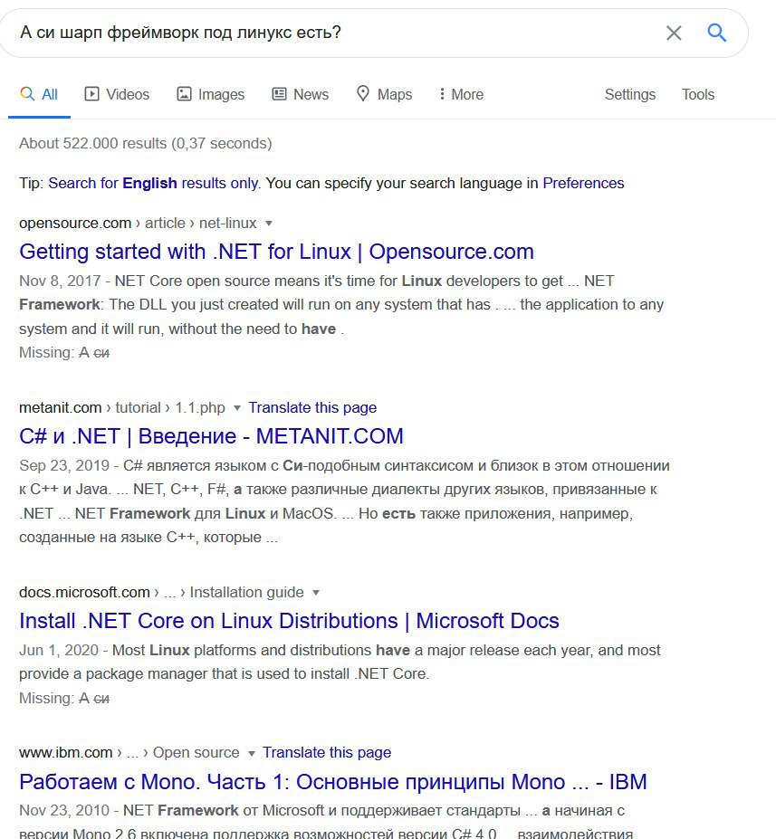Select the All tab
This screenshot has width=776, height=839.
click(39, 95)
